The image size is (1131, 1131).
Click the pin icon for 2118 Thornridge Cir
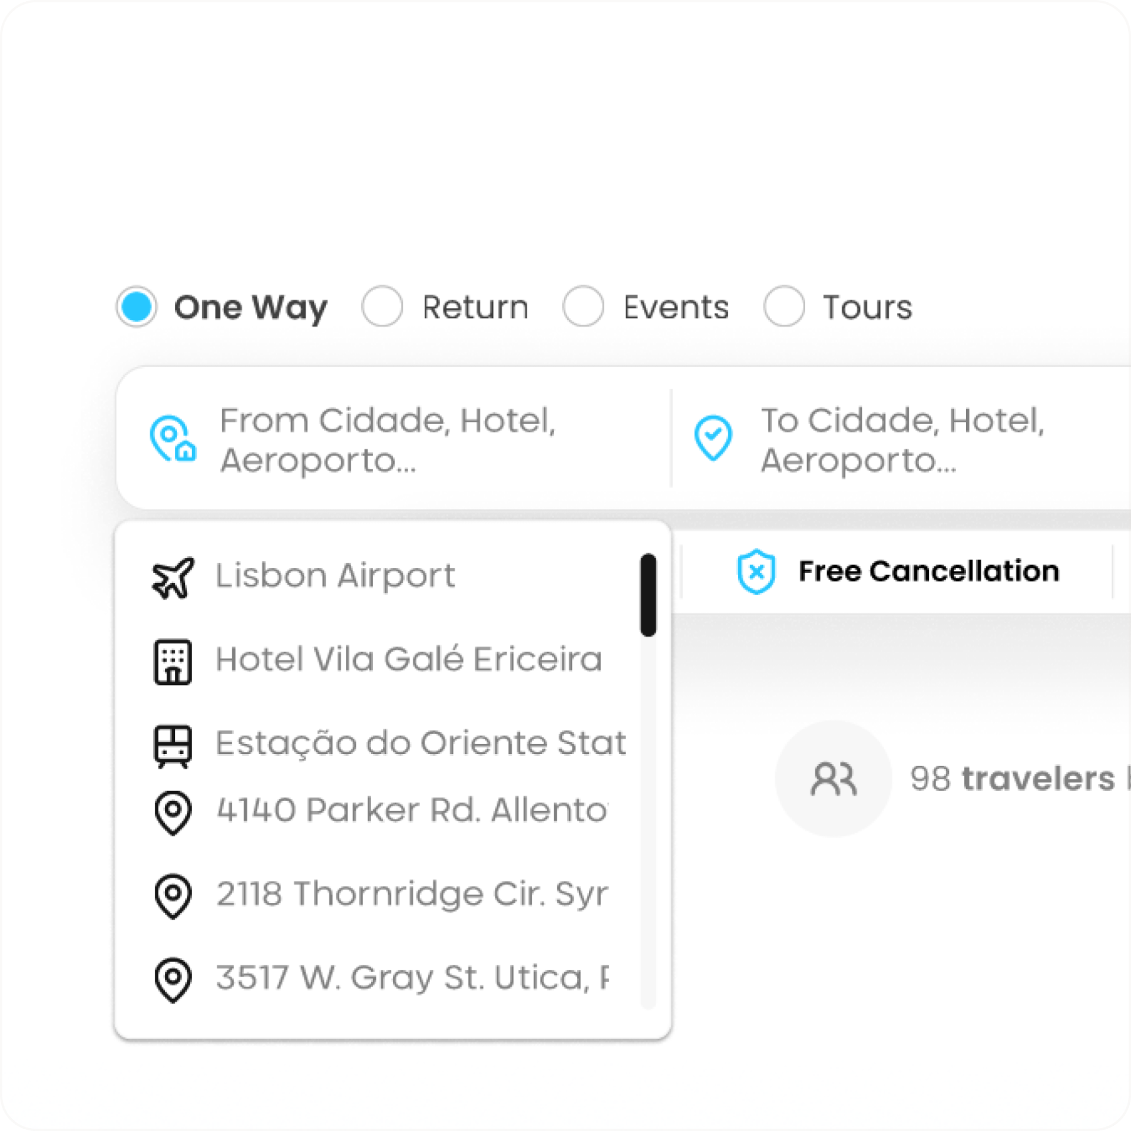(x=173, y=897)
